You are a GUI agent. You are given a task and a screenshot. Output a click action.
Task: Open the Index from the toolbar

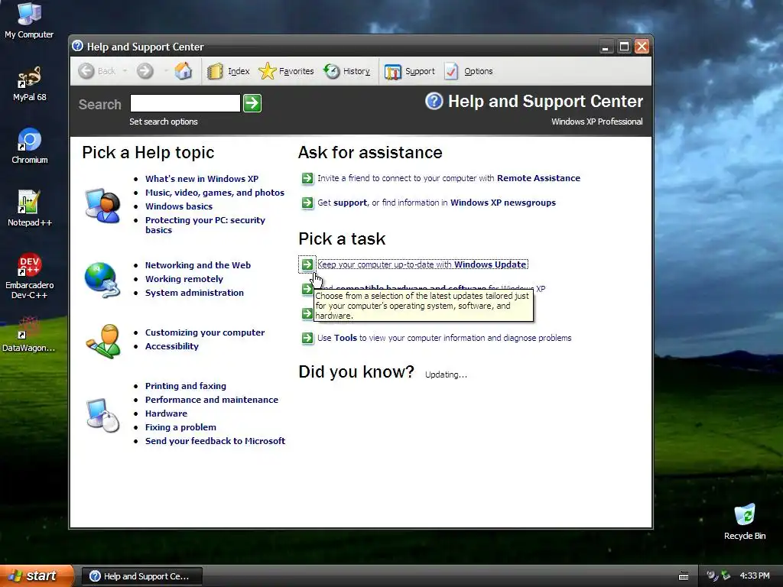click(228, 71)
